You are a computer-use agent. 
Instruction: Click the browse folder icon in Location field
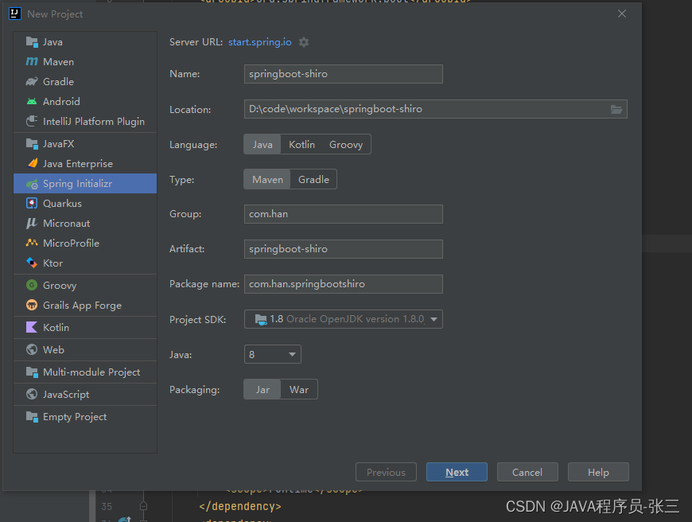coord(616,109)
